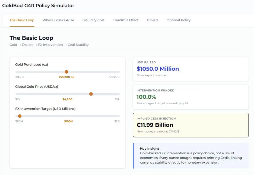The height and width of the screenshot is (175, 254).
Task: Click the $2k minimum gold price label
Action: [18, 99]
